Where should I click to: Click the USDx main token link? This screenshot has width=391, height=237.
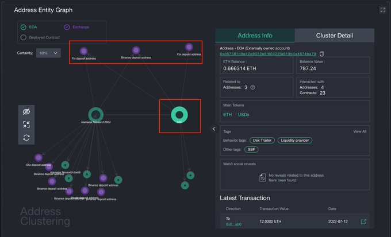coord(243,115)
